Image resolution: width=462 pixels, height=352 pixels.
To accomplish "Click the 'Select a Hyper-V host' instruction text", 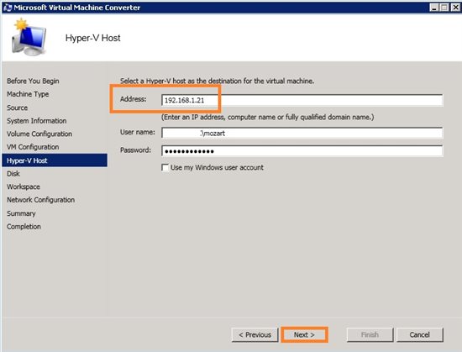I will [218, 81].
